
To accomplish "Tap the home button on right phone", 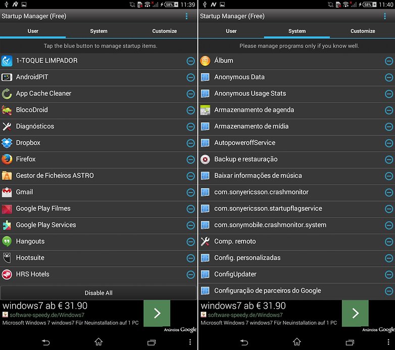I will click(297, 342).
